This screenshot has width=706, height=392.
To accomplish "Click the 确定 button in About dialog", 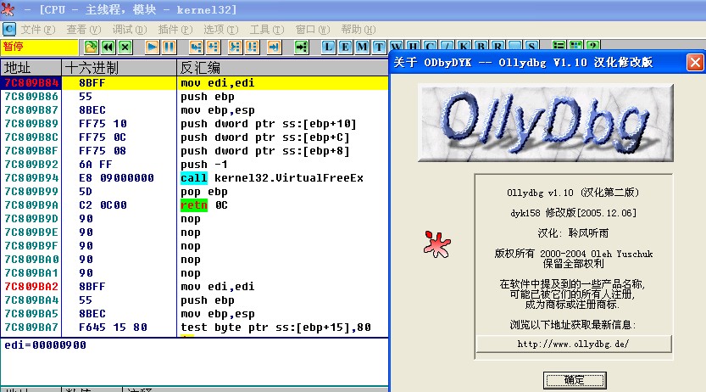I will pyautogui.click(x=575, y=380).
